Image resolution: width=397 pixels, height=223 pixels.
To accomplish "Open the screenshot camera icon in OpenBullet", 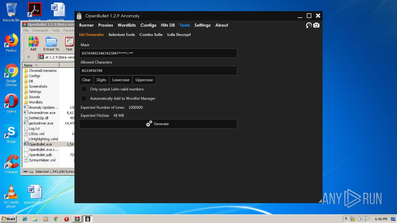I will pyautogui.click(x=316, y=25).
